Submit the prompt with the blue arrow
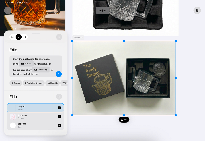 (x=59, y=74)
